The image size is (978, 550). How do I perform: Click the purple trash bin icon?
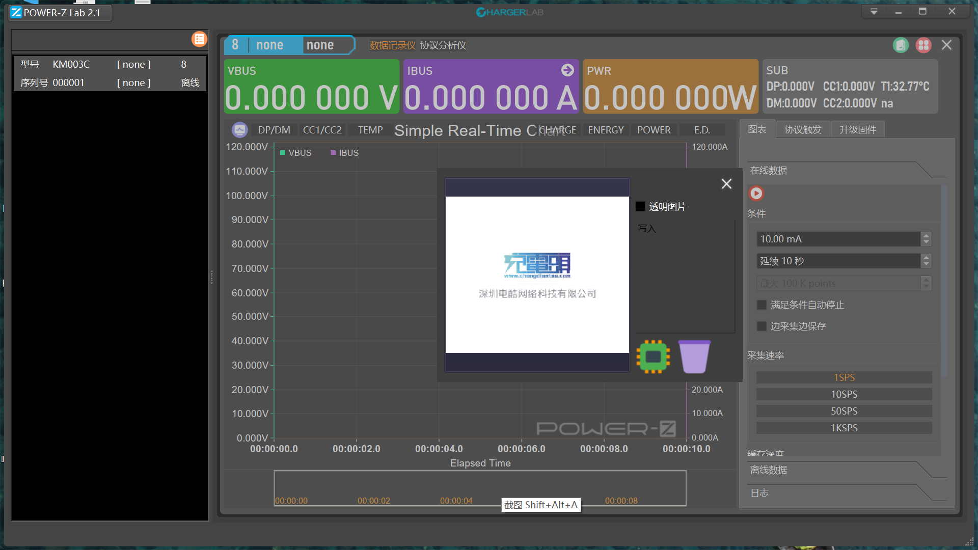click(694, 356)
